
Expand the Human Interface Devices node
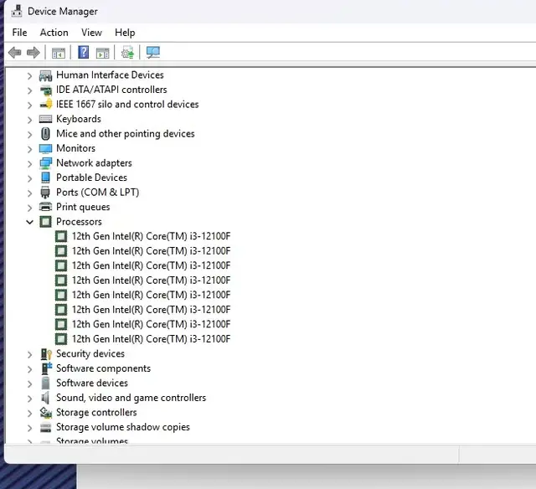(30, 75)
